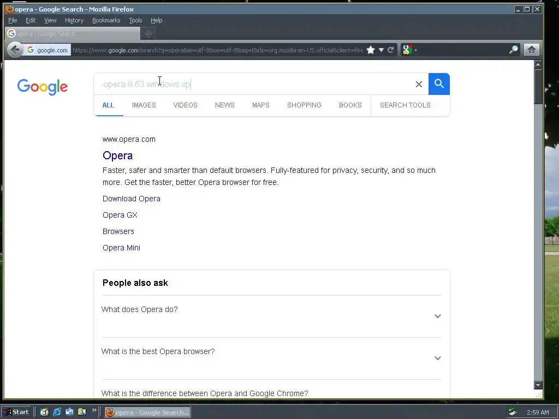Image resolution: width=559 pixels, height=419 pixels.
Task: Click the google.com site identity badge
Action: click(x=47, y=50)
